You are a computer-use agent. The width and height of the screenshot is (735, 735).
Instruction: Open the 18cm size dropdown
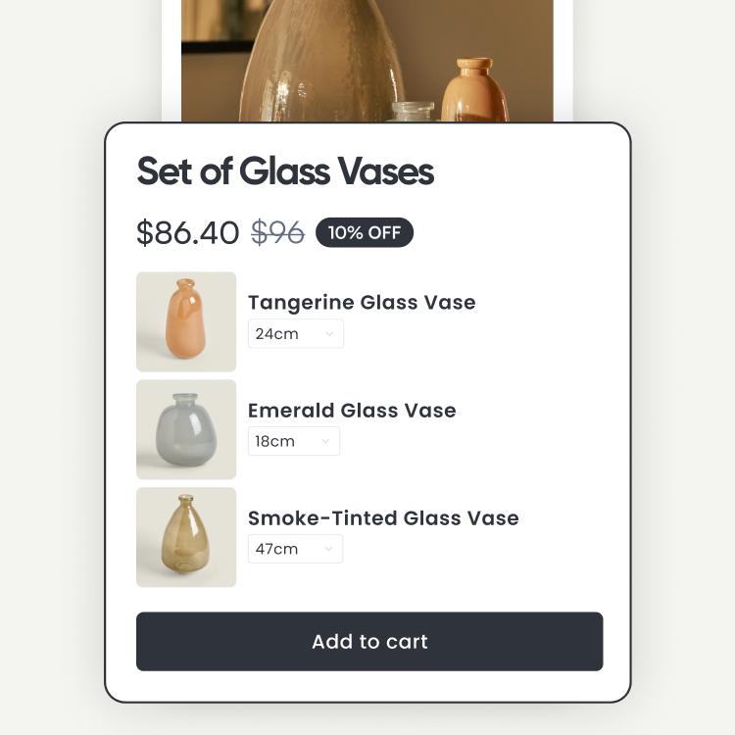point(293,441)
